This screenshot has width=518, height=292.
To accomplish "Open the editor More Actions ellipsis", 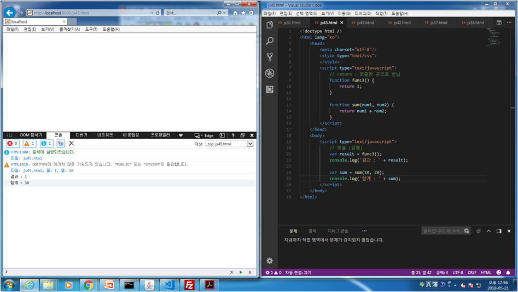I will pyautogui.click(x=509, y=22).
